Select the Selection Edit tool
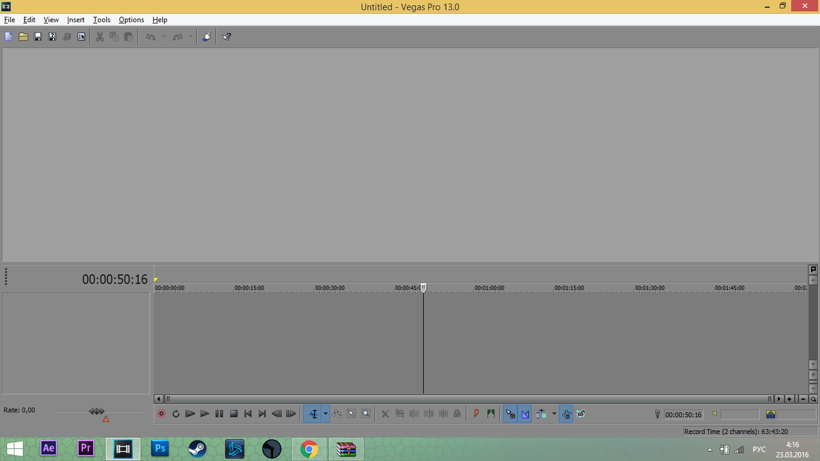 pos(352,414)
